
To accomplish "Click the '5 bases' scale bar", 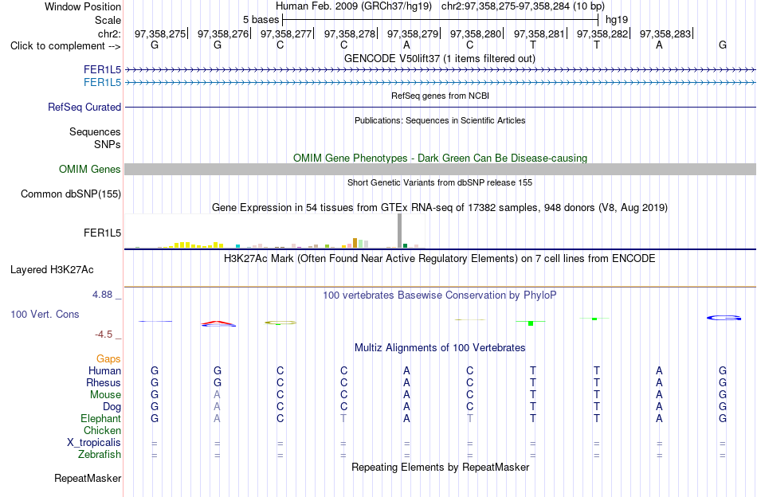I will 440,20.
